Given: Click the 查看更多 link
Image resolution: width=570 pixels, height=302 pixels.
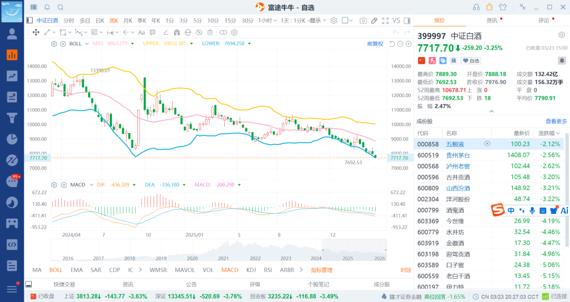Looking at the screenshot, I should pos(556,121).
